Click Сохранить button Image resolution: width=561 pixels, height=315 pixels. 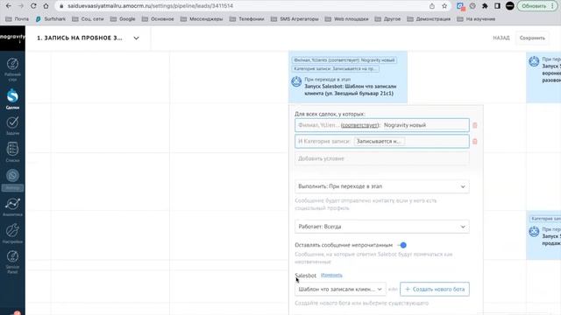[x=532, y=38]
